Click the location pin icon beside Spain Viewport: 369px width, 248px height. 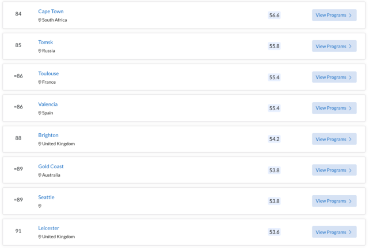(x=40, y=113)
